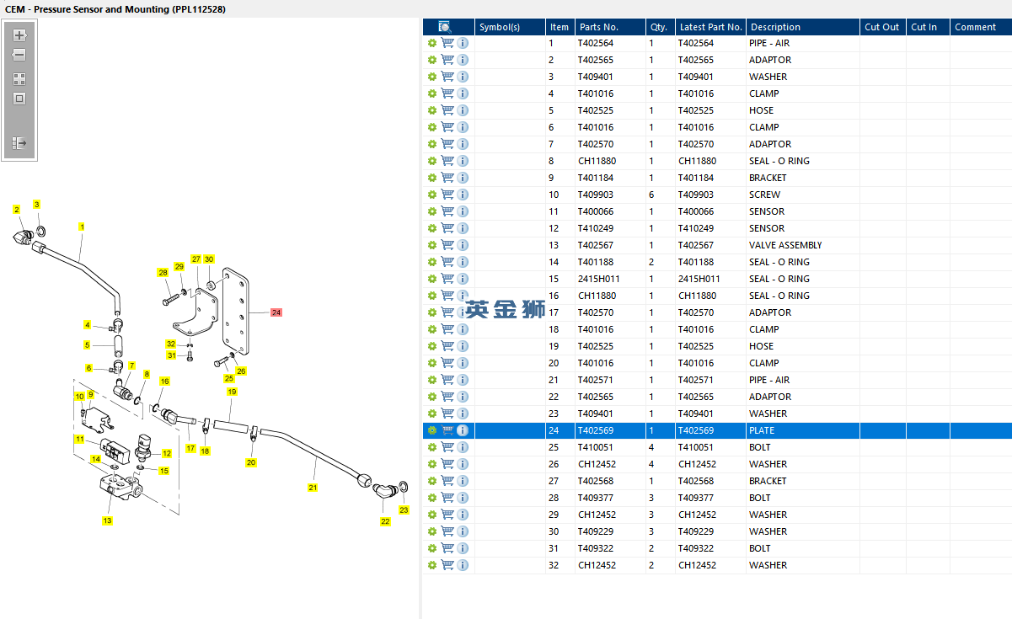This screenshot has width=1012, height=619.
Task: Show info for item 24 PLATE
Action: click(463, 430)
